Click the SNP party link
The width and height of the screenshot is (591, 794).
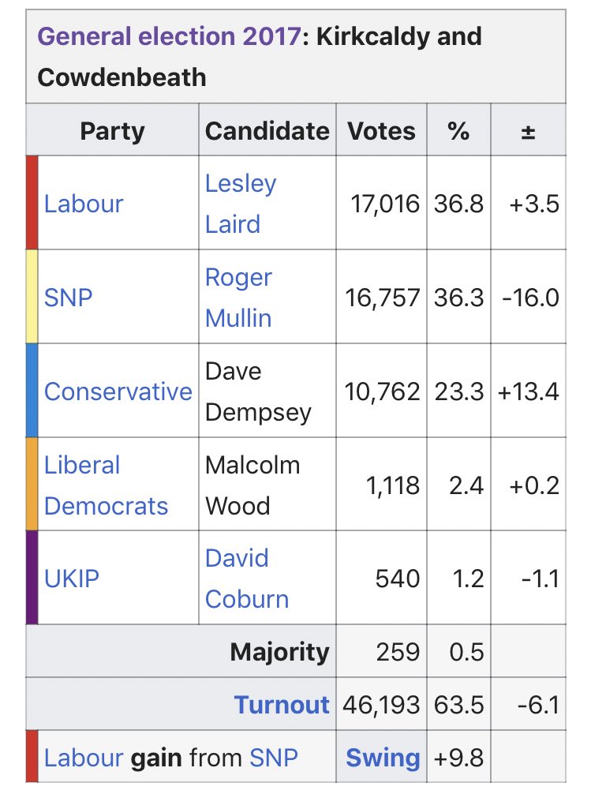tap(68, 298)
